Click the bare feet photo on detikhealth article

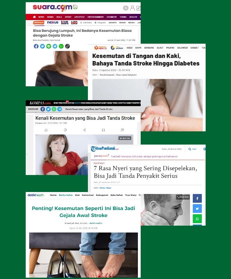[x=83, y=255]
